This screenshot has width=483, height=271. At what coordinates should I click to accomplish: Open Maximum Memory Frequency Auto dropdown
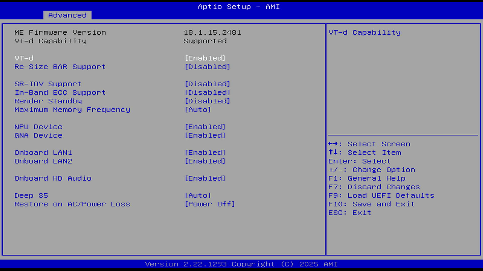198,110
